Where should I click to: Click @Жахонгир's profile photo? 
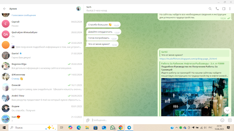coord(6,76)
